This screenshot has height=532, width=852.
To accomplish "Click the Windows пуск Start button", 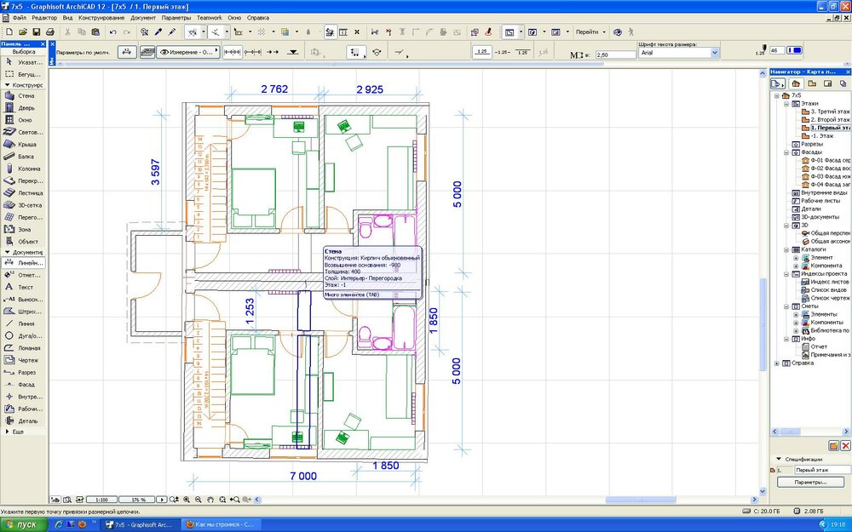I will pos(22,524).
